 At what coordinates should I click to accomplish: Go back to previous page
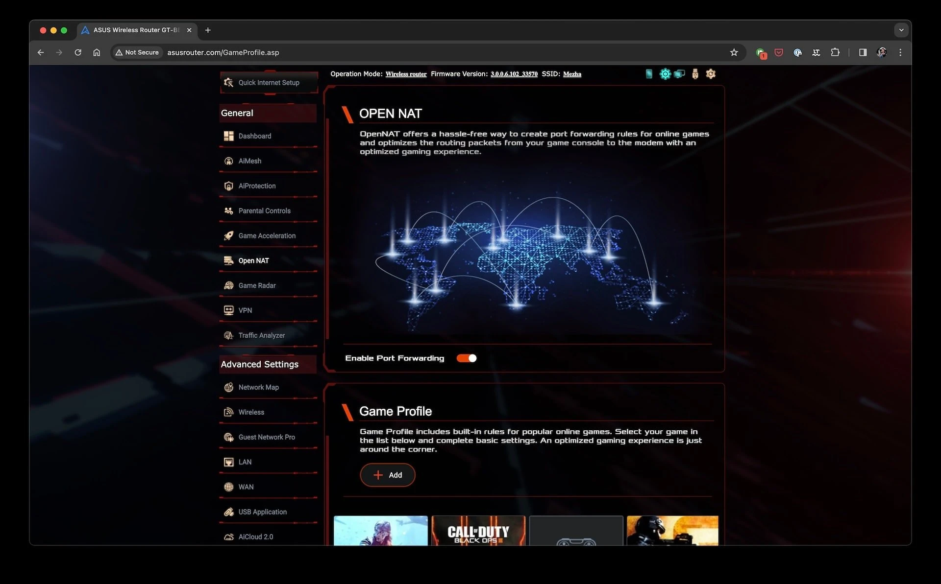(41, 52)
